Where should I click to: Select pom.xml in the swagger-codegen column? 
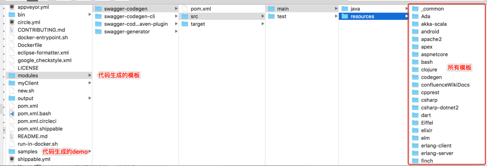click(200, 9)
